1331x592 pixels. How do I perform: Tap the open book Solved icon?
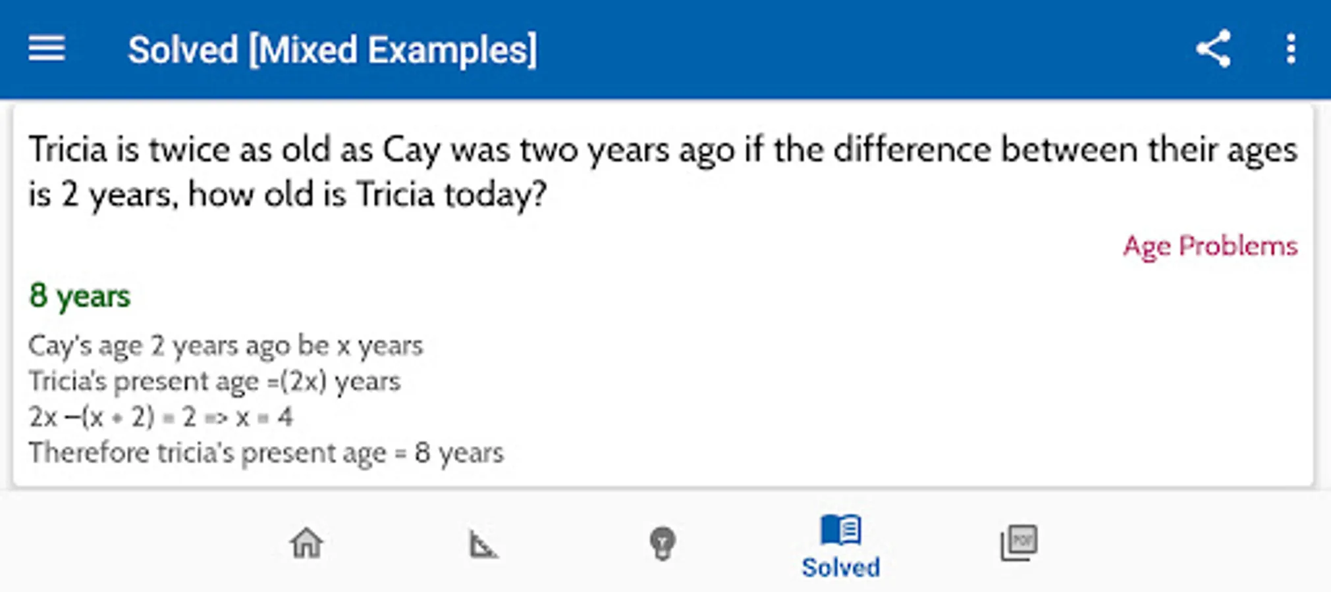840,530
